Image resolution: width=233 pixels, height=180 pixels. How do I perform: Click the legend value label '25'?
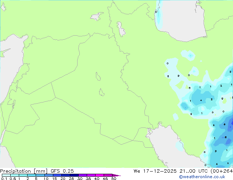(x=71, y=179)
